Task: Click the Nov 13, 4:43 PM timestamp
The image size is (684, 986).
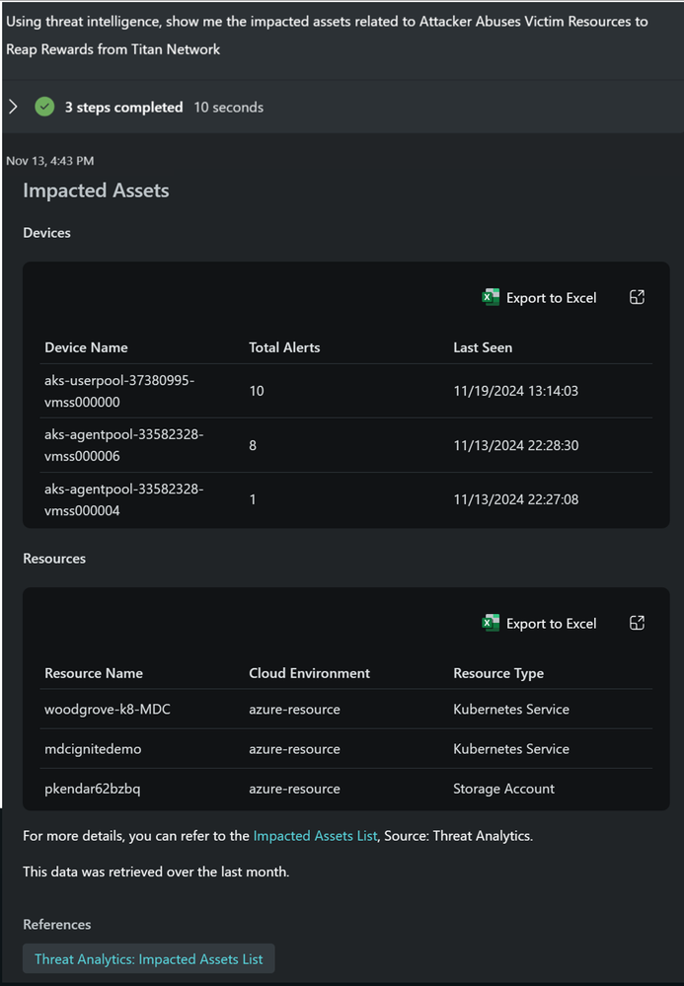Action: (x=50, y=161)
